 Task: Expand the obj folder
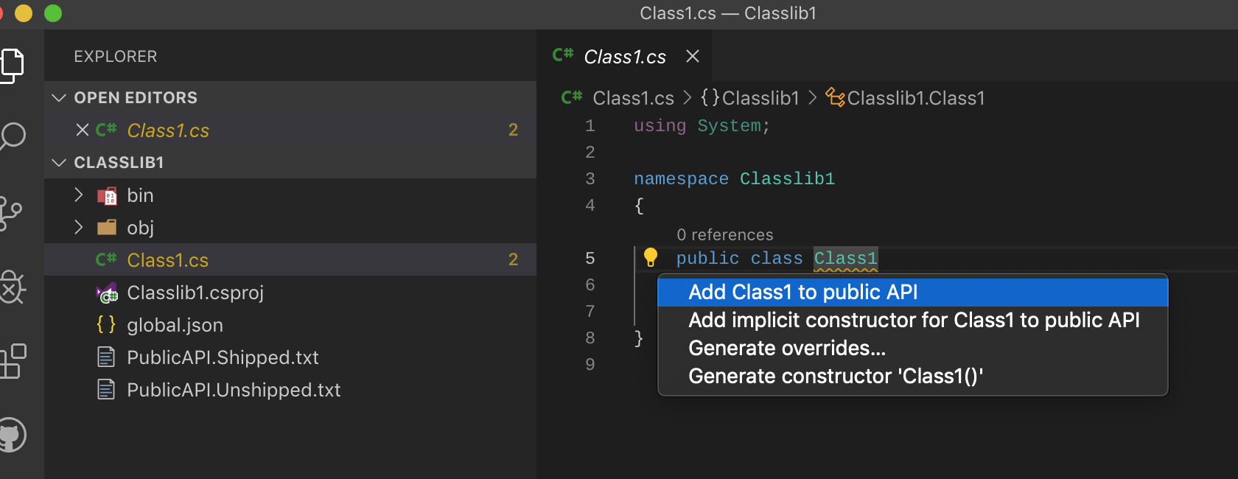(x=79, y=228)
